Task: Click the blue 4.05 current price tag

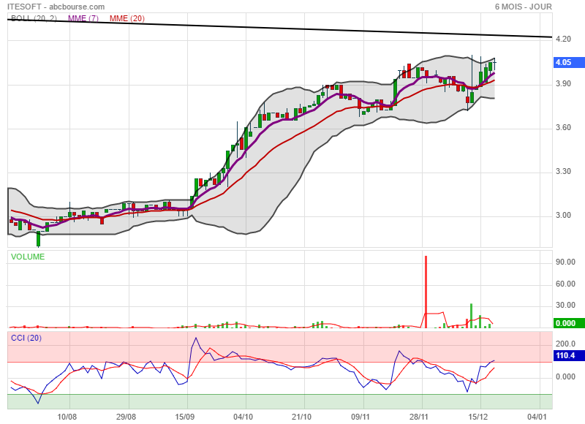Action: coord(569,62)
